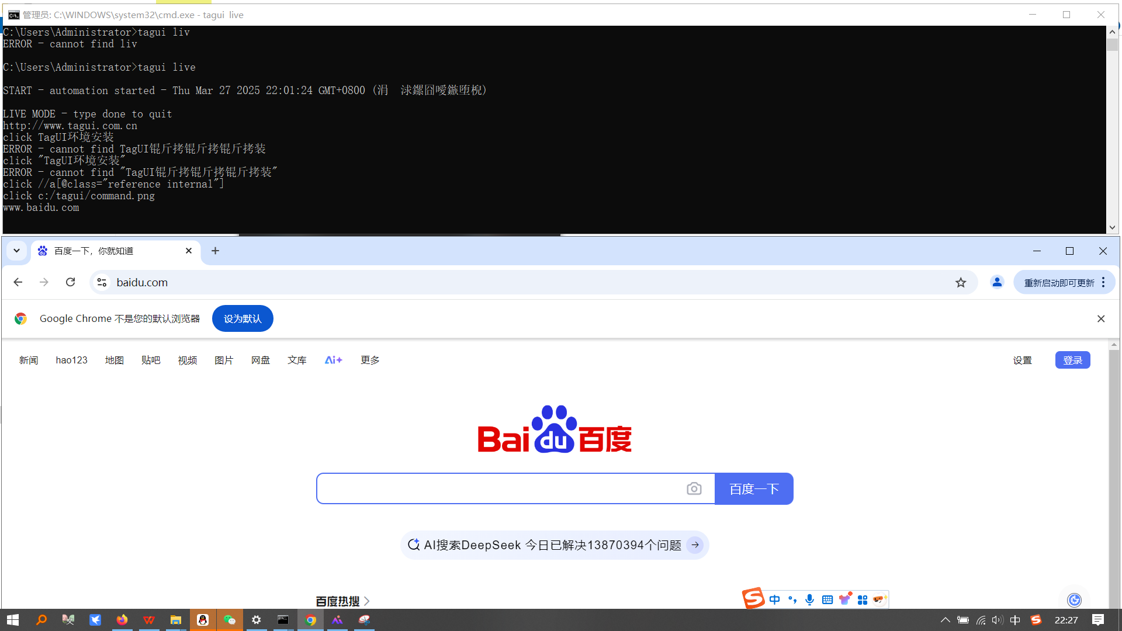This screenshot has height=631, width=1122.
Task: Open the AI搜索DeepSeek banner
Action: [555, 545]
